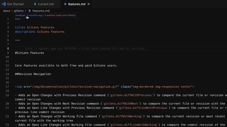Click the markdown icon on features.md tab

coord(65,4)
